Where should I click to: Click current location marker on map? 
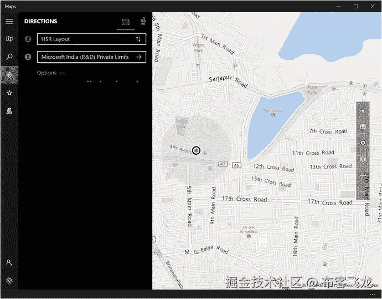[196, 150]
